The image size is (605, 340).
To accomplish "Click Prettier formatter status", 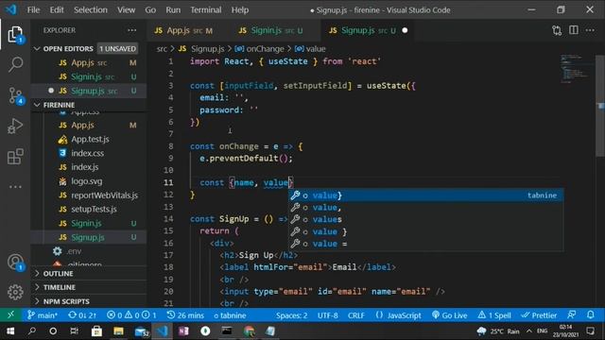I will [x=539, y=314].
